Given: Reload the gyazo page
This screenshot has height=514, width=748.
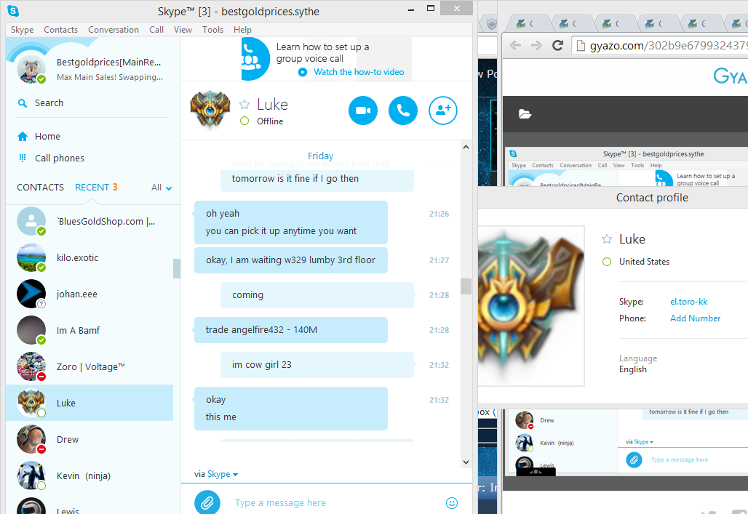Looking at the screenshot, I should click(557, 45).
